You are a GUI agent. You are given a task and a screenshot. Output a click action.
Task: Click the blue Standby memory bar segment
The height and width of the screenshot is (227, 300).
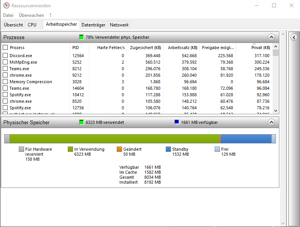pyautogui.click(x=246, y=139)
